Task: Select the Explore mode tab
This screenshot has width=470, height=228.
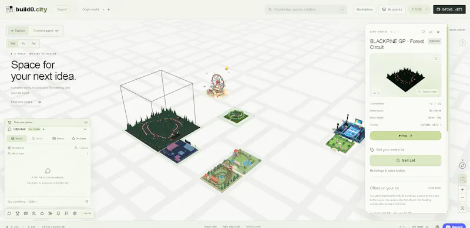Action: tap(18, 30)
